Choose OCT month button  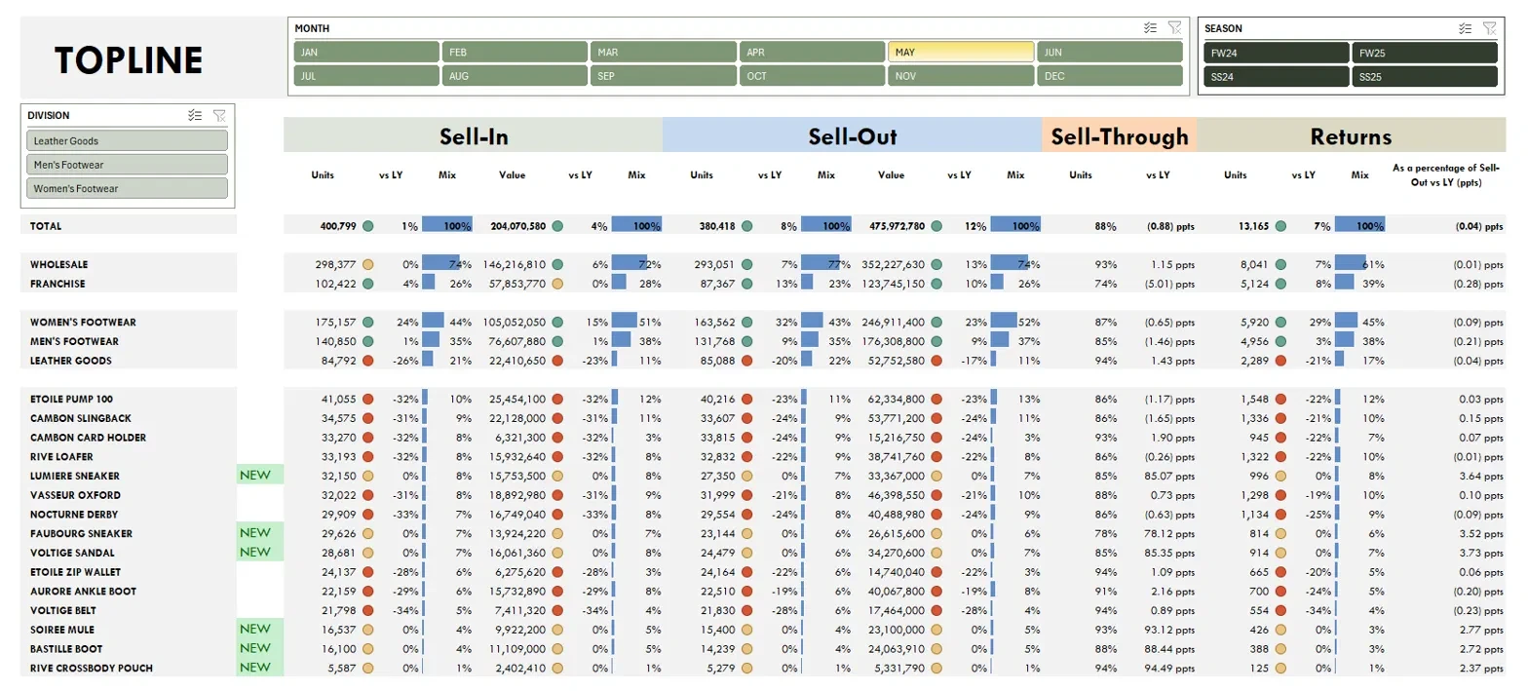[x=812, y=75]
